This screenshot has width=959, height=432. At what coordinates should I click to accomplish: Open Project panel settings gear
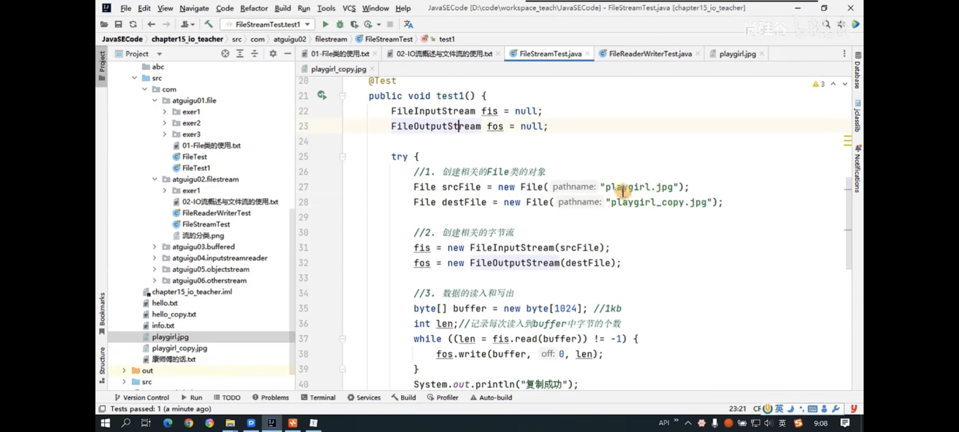click(273, 54)
